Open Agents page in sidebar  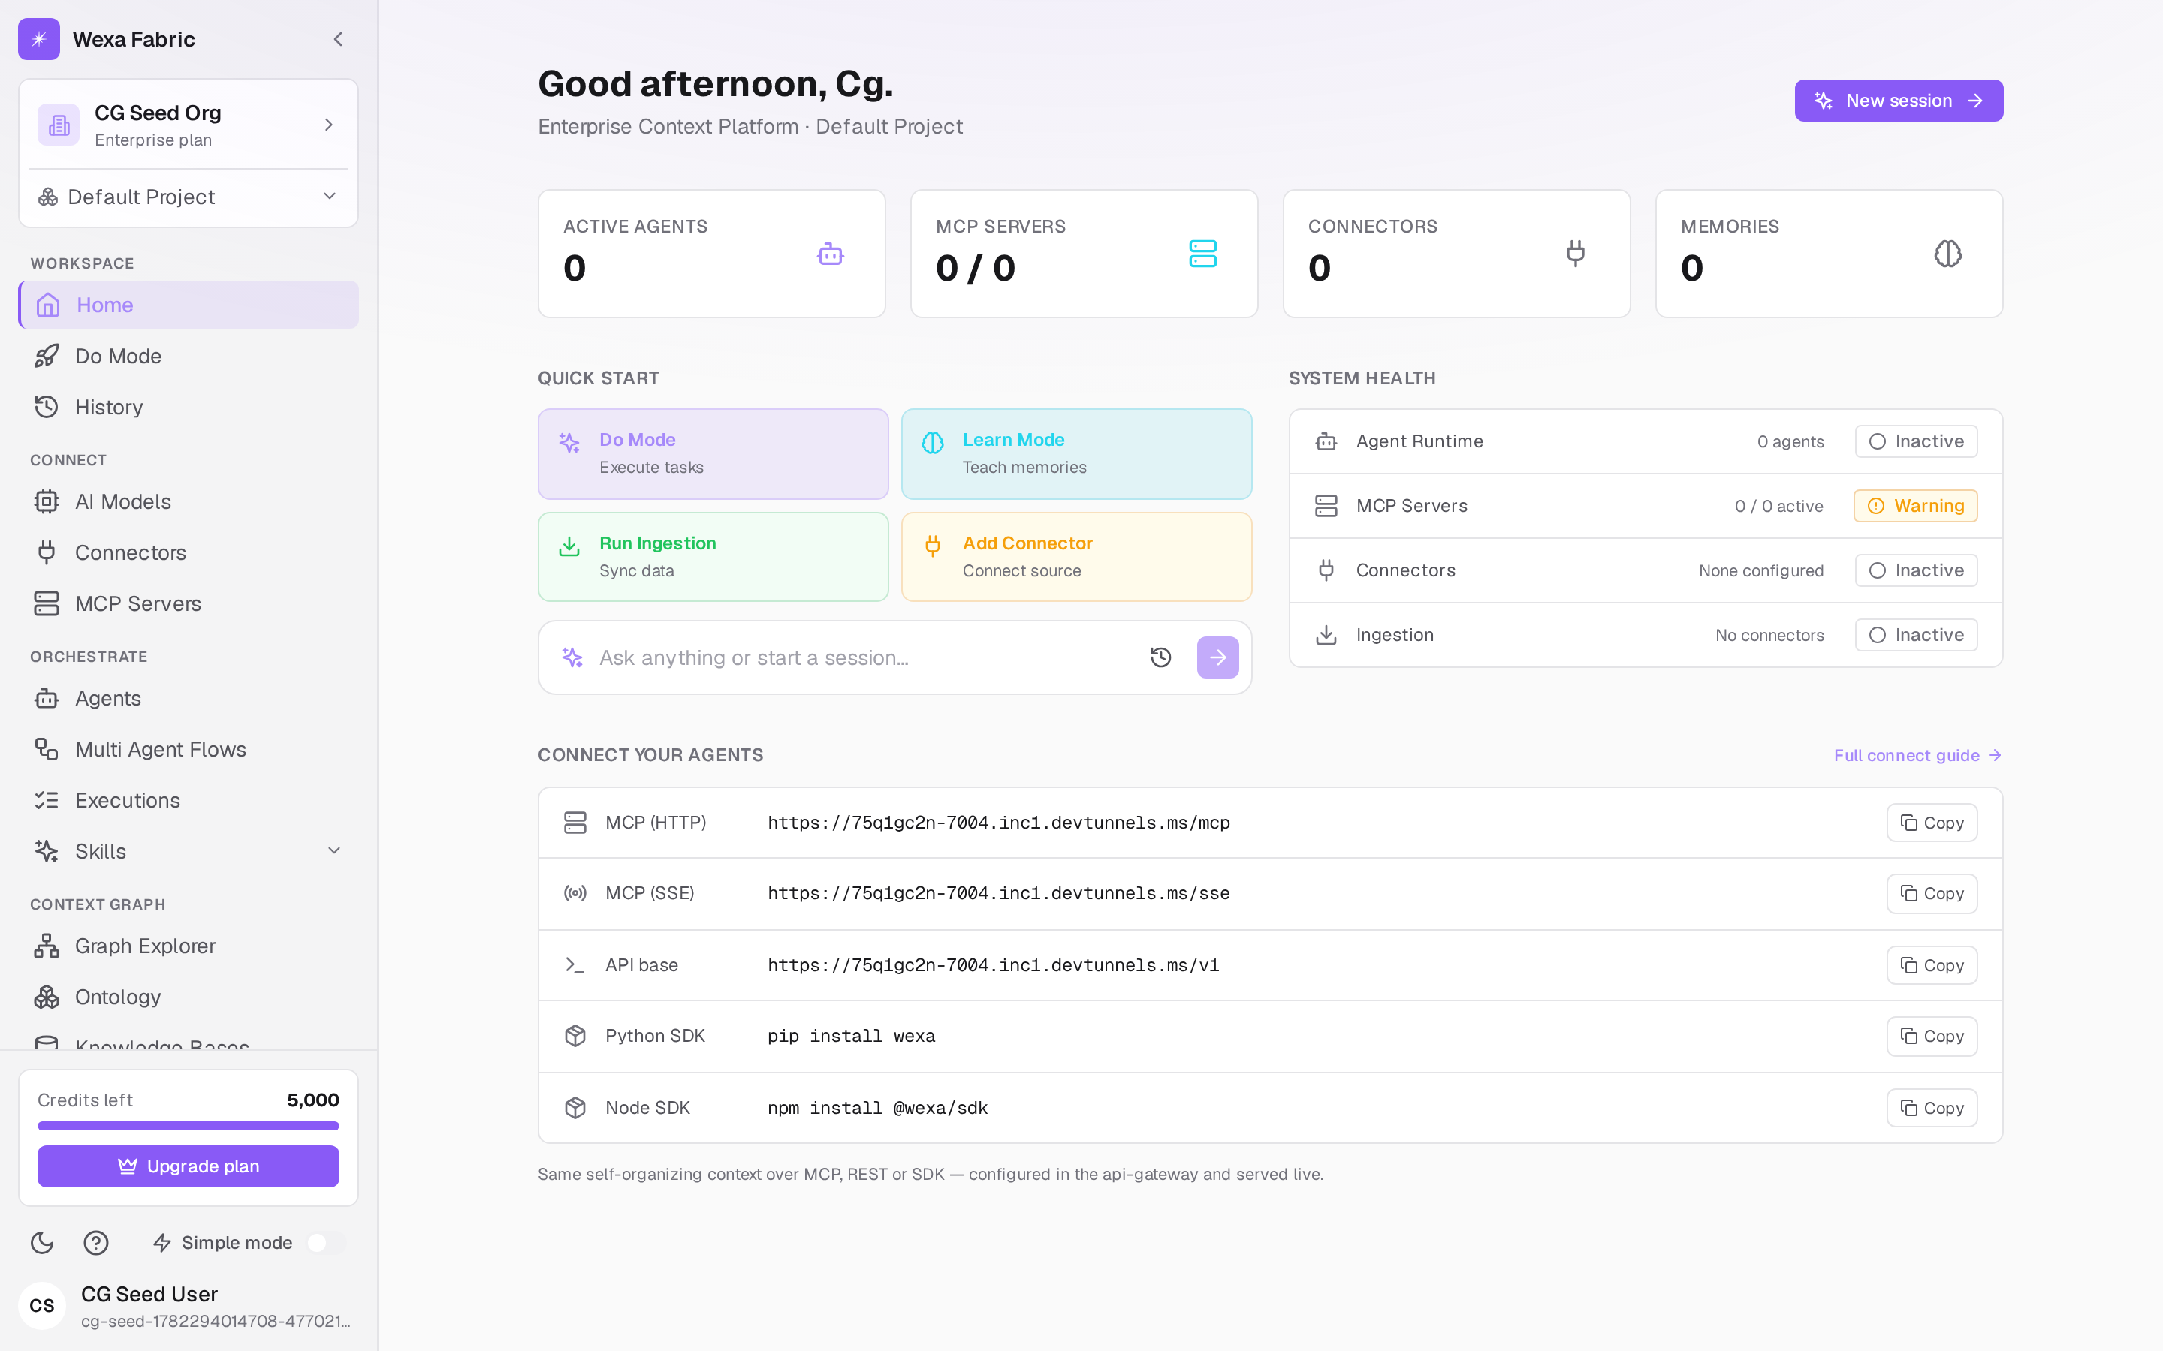[x=189, y=698]
